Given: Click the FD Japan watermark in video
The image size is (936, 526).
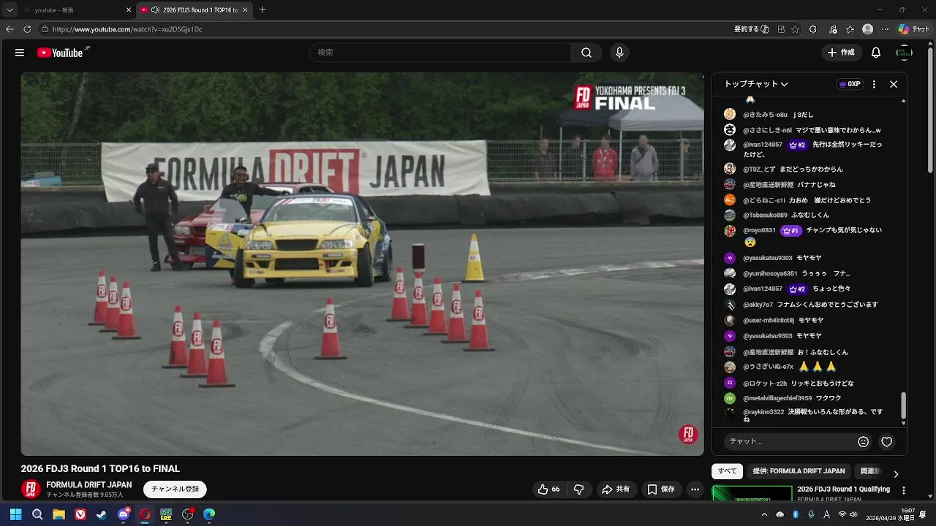Looking at the screenshot, I should (688, 435).
